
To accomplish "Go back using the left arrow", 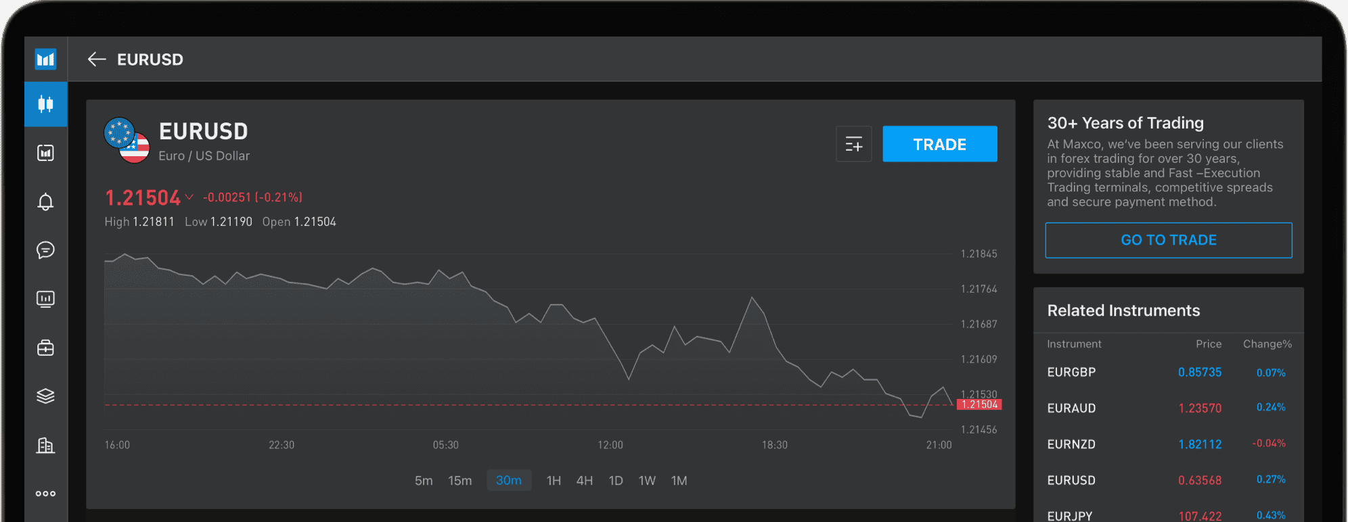I will tap(97, 60).
